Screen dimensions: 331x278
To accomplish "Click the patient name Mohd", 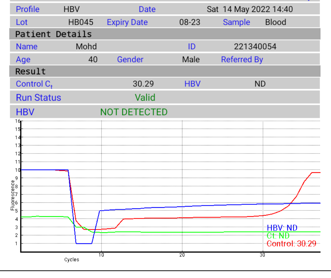I will [x=86, y=47].
